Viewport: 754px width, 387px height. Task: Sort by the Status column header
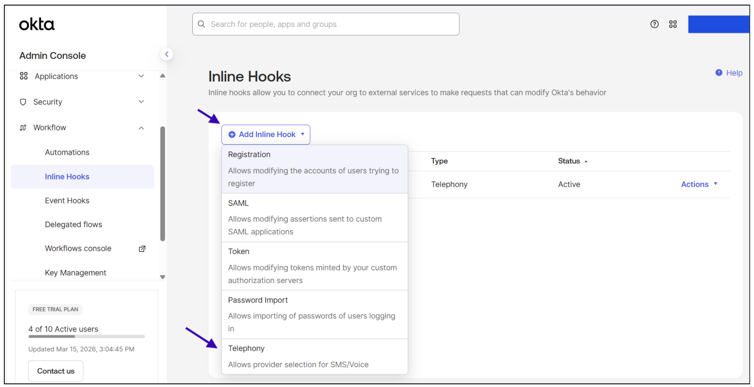click(x=572, y=161)
